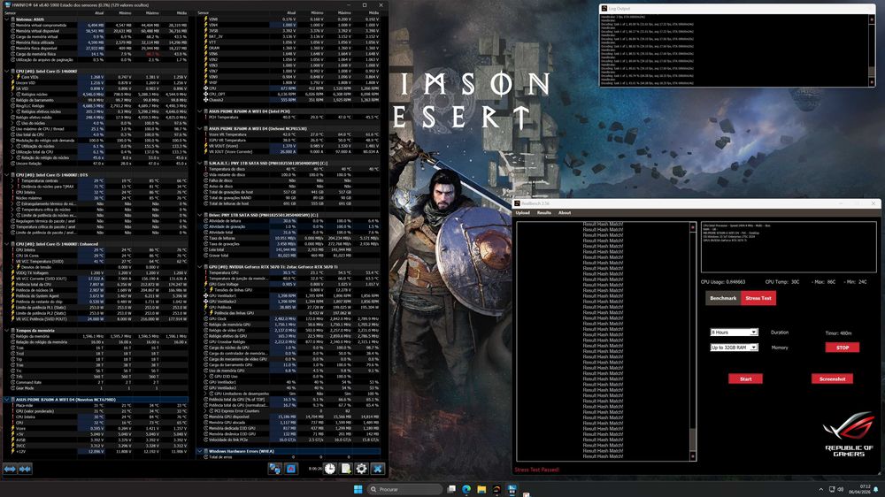Start logging with HWiNFO log file icon
This screenshot has width=885, height=497.
pyautogui.click(x=345, y=469)
